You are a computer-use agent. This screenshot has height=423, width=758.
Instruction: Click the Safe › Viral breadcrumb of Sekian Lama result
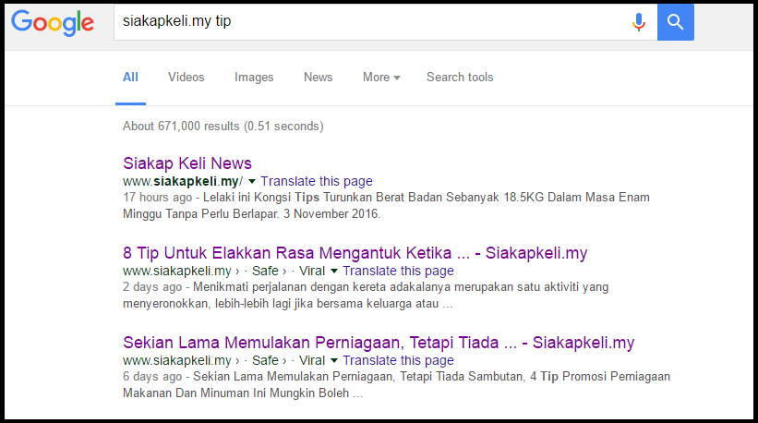tap(288, 360)
